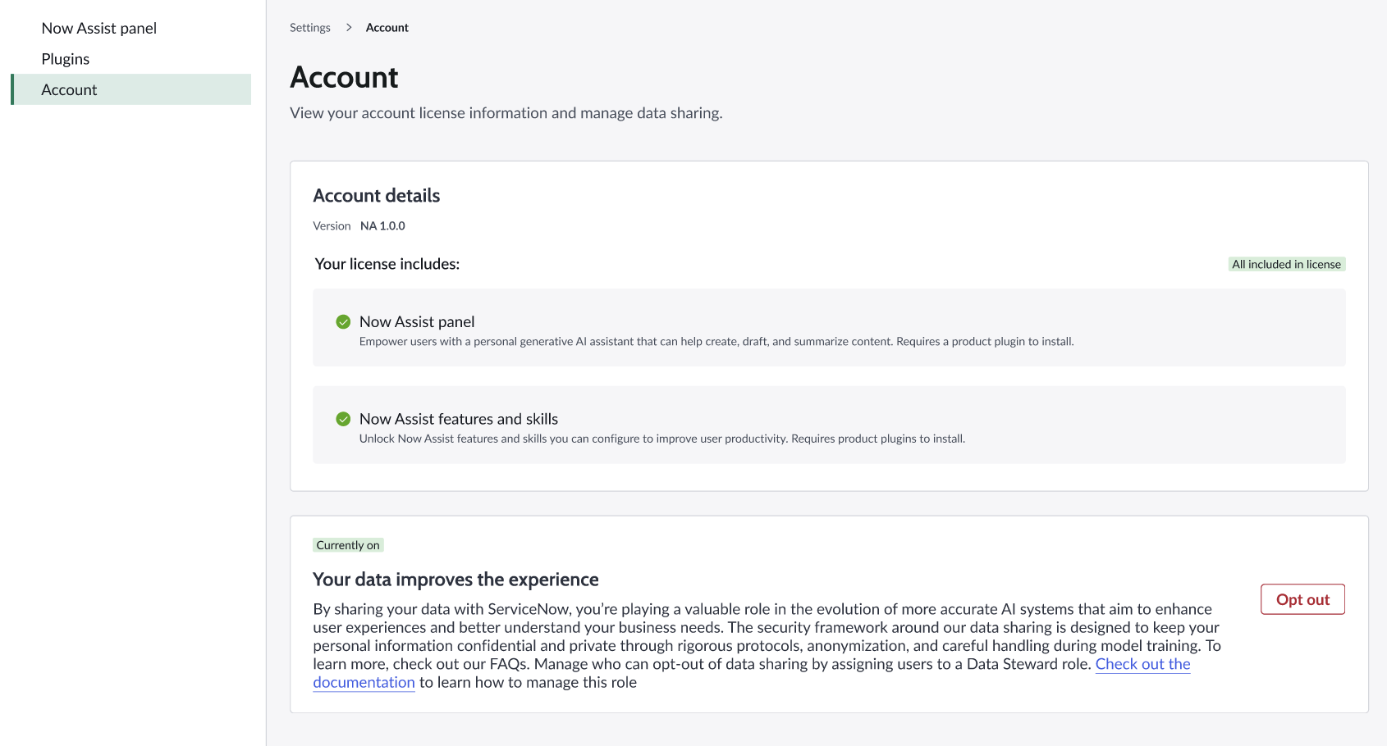Screen dimensions: 1387x746
Task: Click the 'Now Assist panel' license item title
Action: [417, 321]
